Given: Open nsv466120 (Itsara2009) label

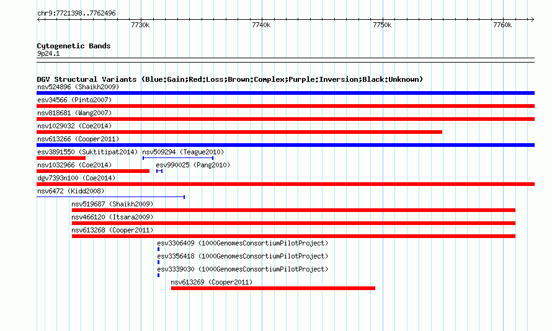Looking at the screenshot, I should 112,217.
